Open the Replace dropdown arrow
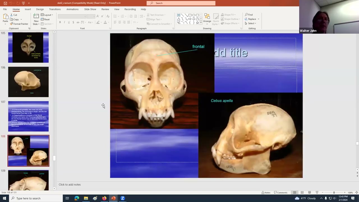The height and width of the screenshot is (202, 359). (258, 19)
